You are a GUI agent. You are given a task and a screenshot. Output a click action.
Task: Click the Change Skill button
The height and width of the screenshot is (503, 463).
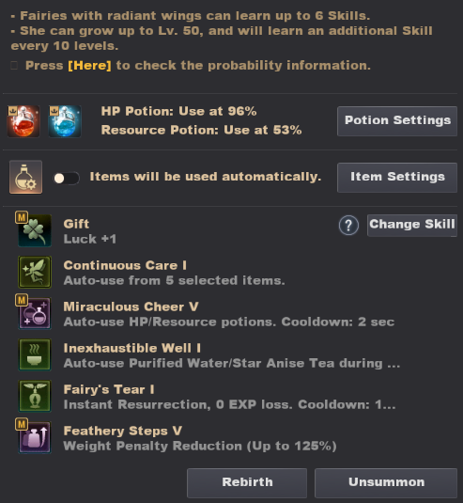pos(412,226)
